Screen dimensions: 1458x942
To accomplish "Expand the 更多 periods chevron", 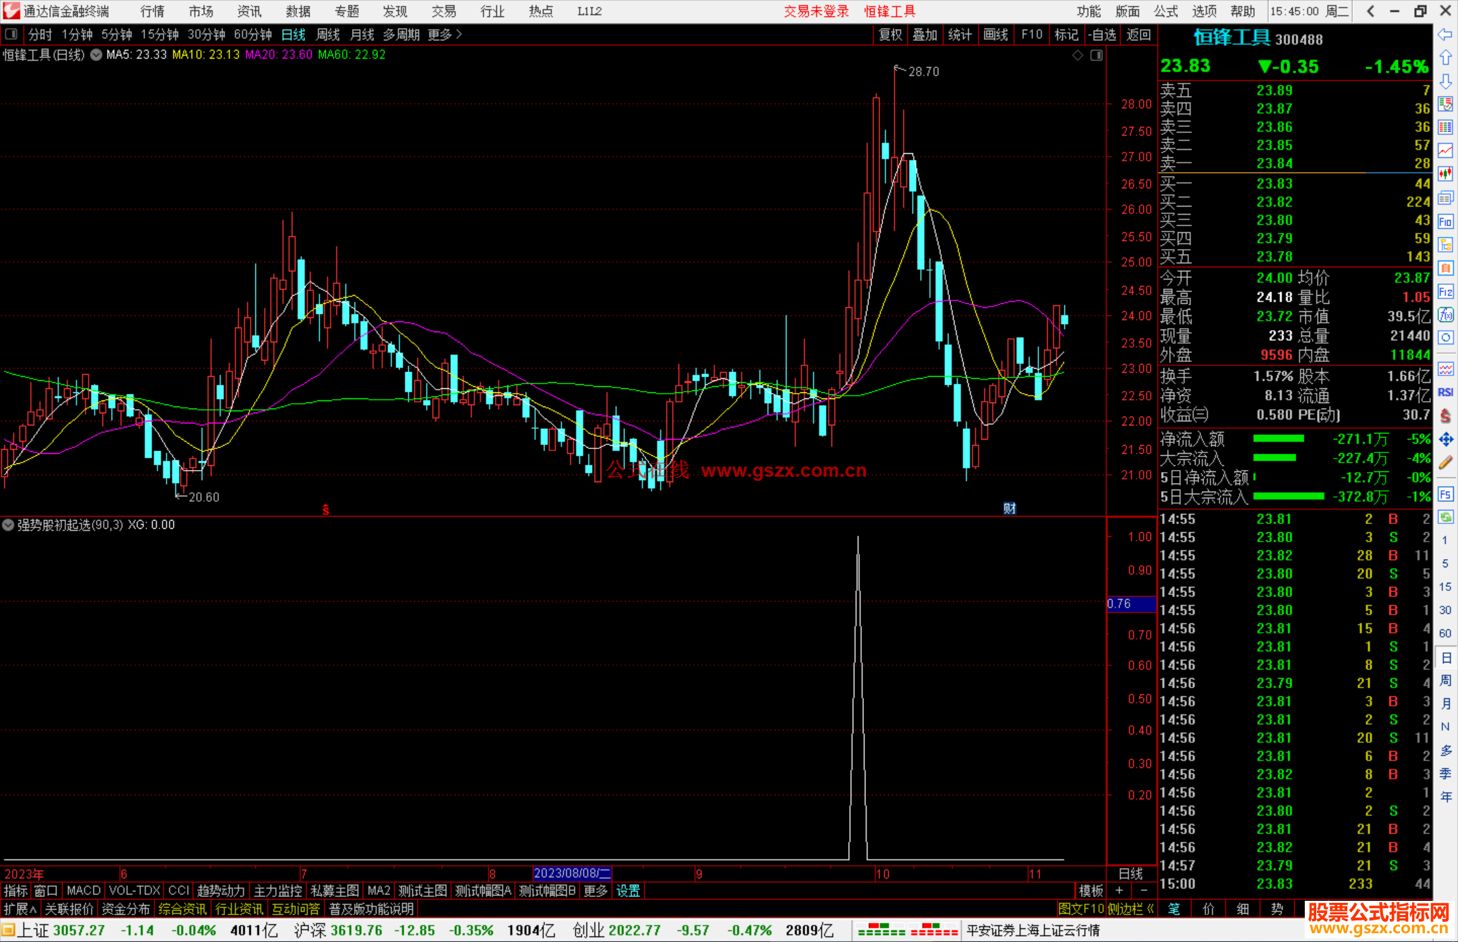I will [x=459, y=34].
